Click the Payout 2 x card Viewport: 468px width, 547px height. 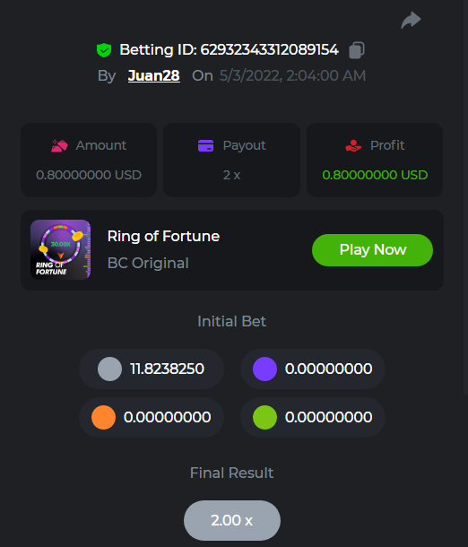[x=232, y=161]
